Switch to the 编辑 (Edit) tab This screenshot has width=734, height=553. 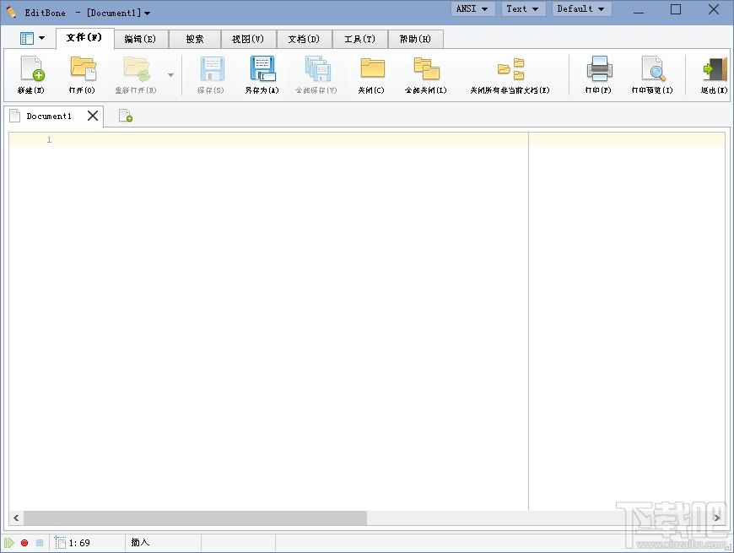(x=138, y=38)
